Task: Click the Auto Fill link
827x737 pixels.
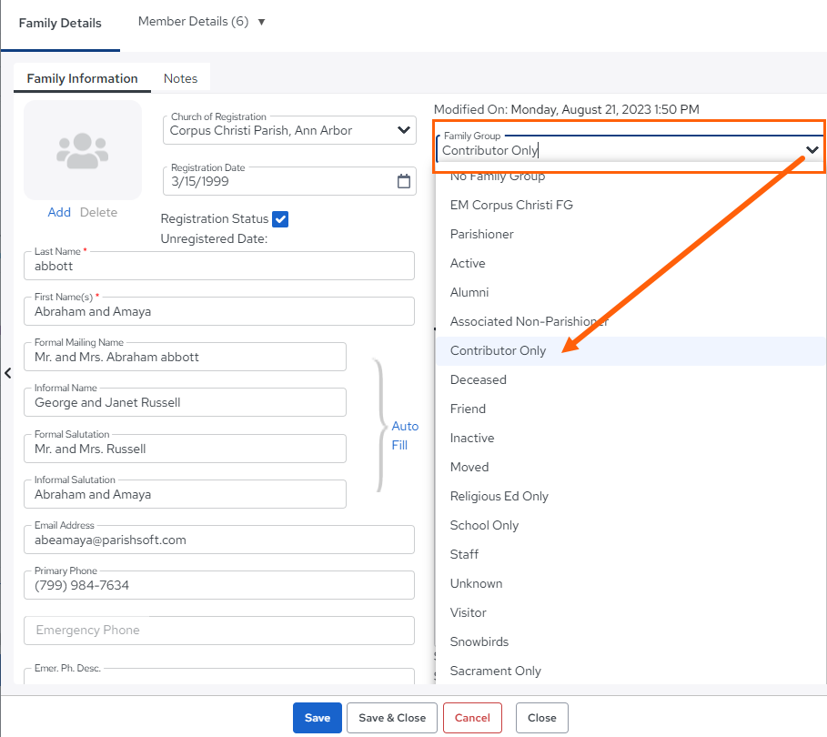Action: point(405,436)
